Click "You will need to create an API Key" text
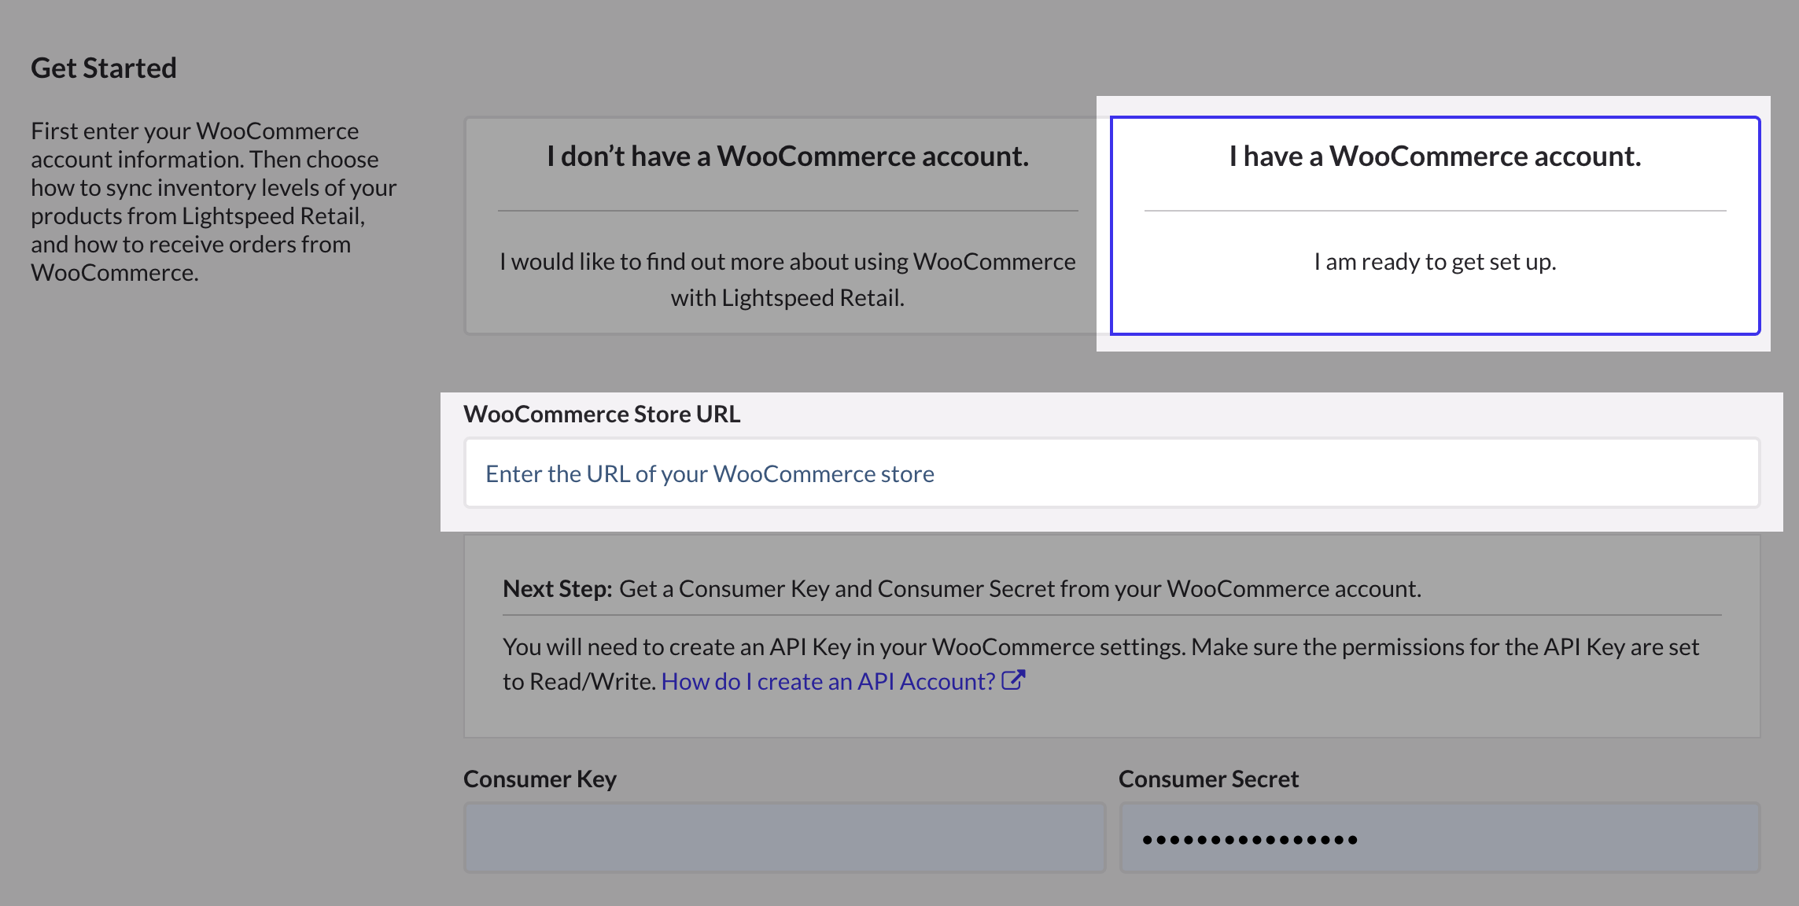 click(1100, 664)
